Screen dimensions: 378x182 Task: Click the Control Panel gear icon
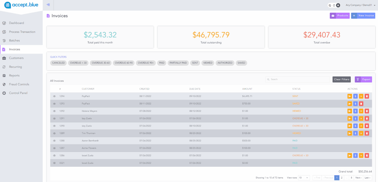point(4,93)
